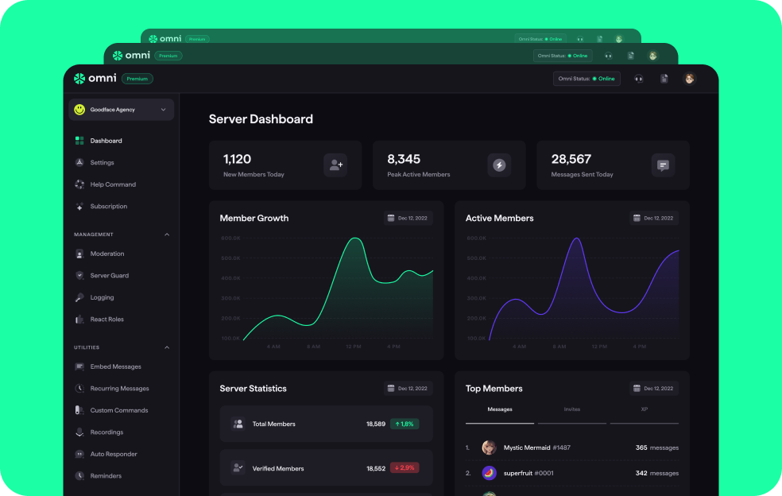Open the Server Statistics date picker
The width and height of the screenshot is (782, 496).
tap(408, 388)
